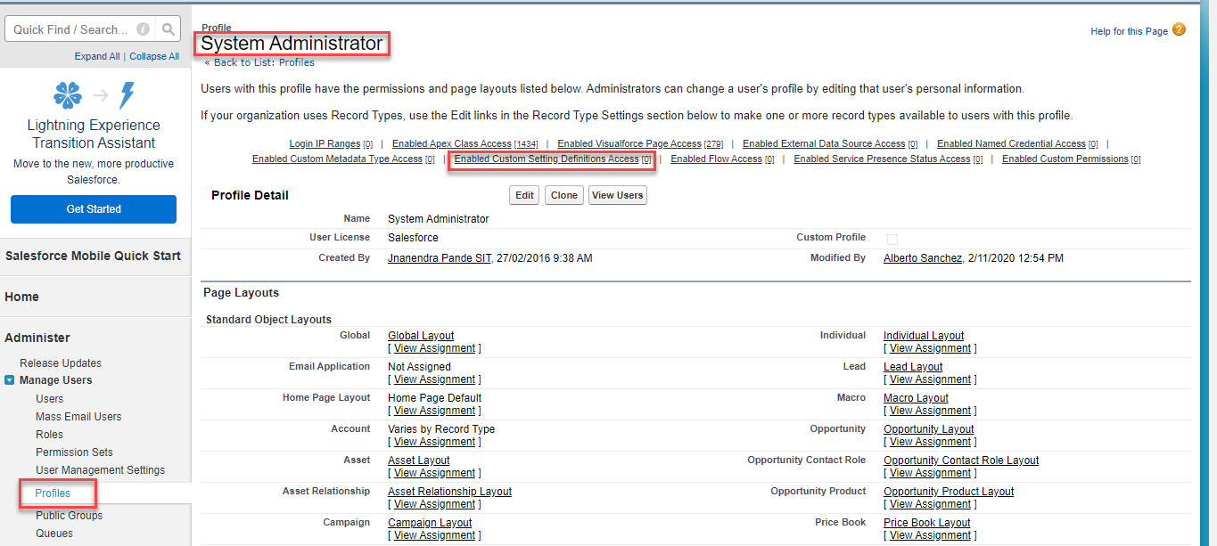Screen dimensions: 1217x546
Task: Click the Help for this Page question icon
Action: pos(1179,29)
